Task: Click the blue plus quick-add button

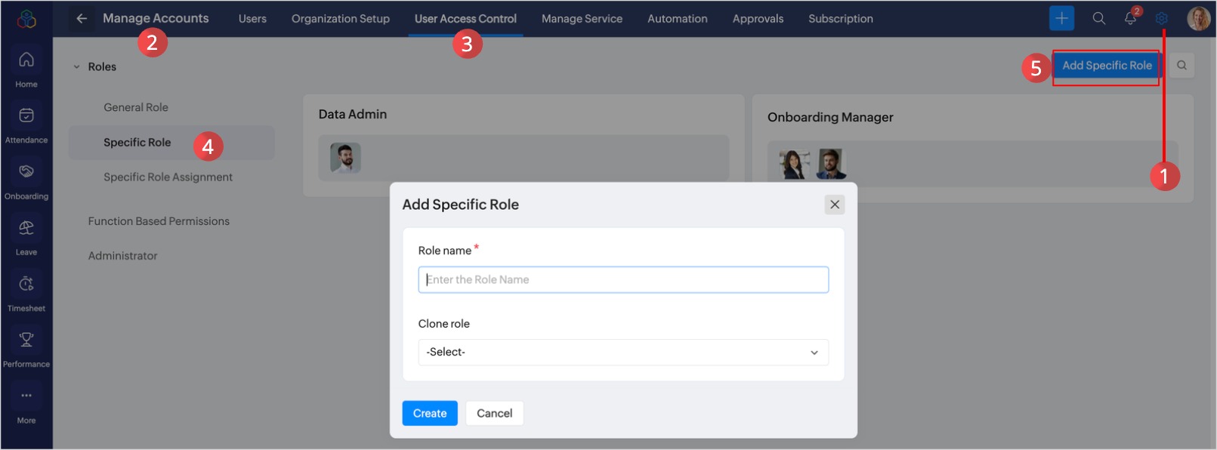Action: point(1061,19)
